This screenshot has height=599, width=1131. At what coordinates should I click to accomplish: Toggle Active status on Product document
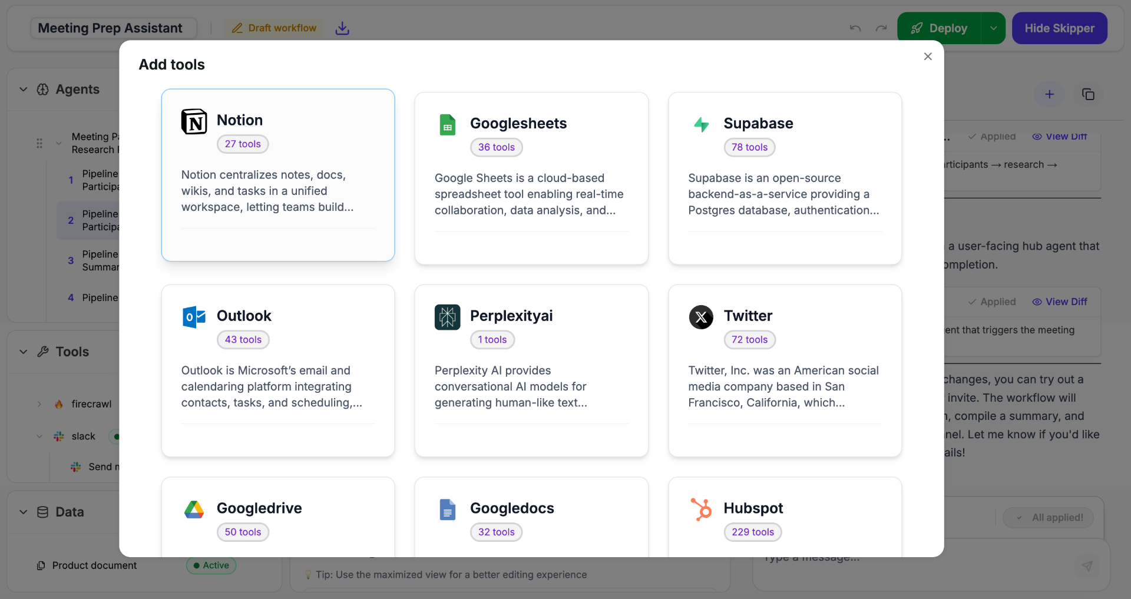(210, 565)
